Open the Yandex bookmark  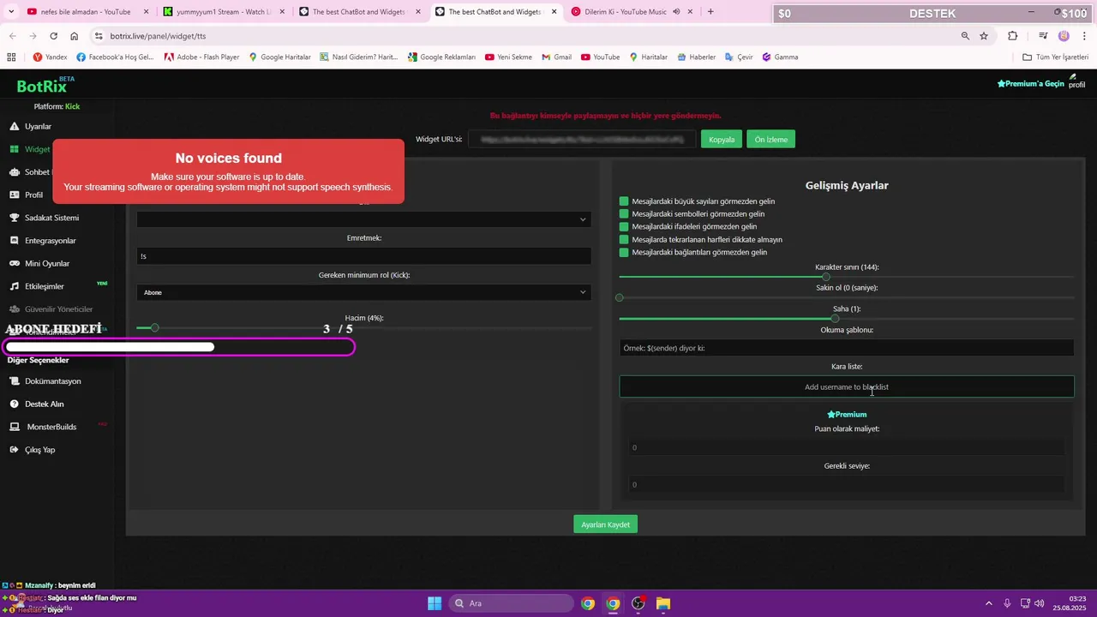pos(50,57)
